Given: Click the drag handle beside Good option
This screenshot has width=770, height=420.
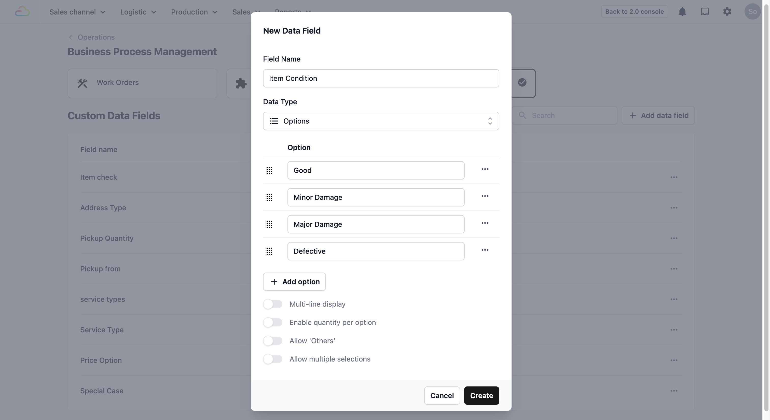Looking at the screenshot, I should (x=269, y=170).
